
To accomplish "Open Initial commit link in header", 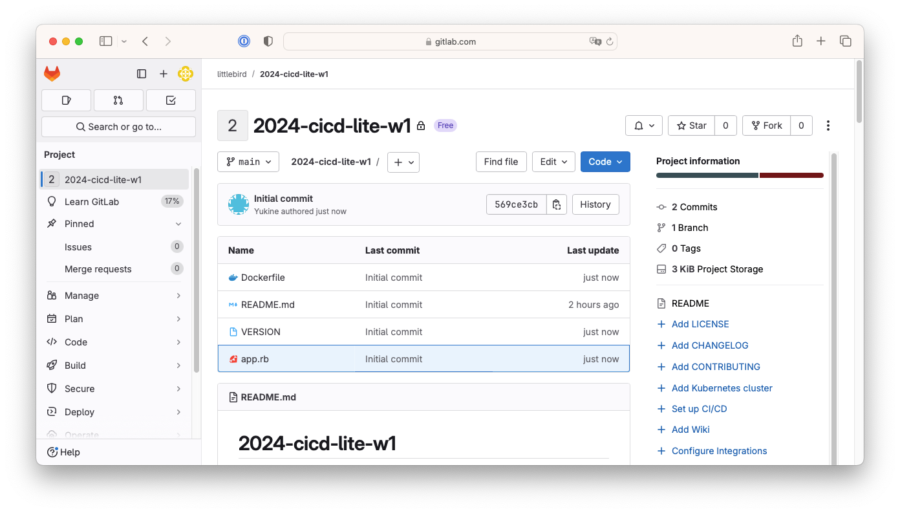I will (x=283, y=199).
